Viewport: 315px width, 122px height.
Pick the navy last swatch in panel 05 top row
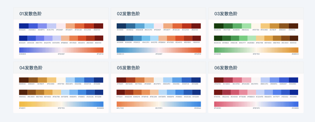click(196, 80)
